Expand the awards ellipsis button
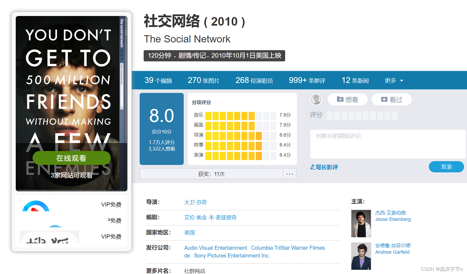 (290, 174)
